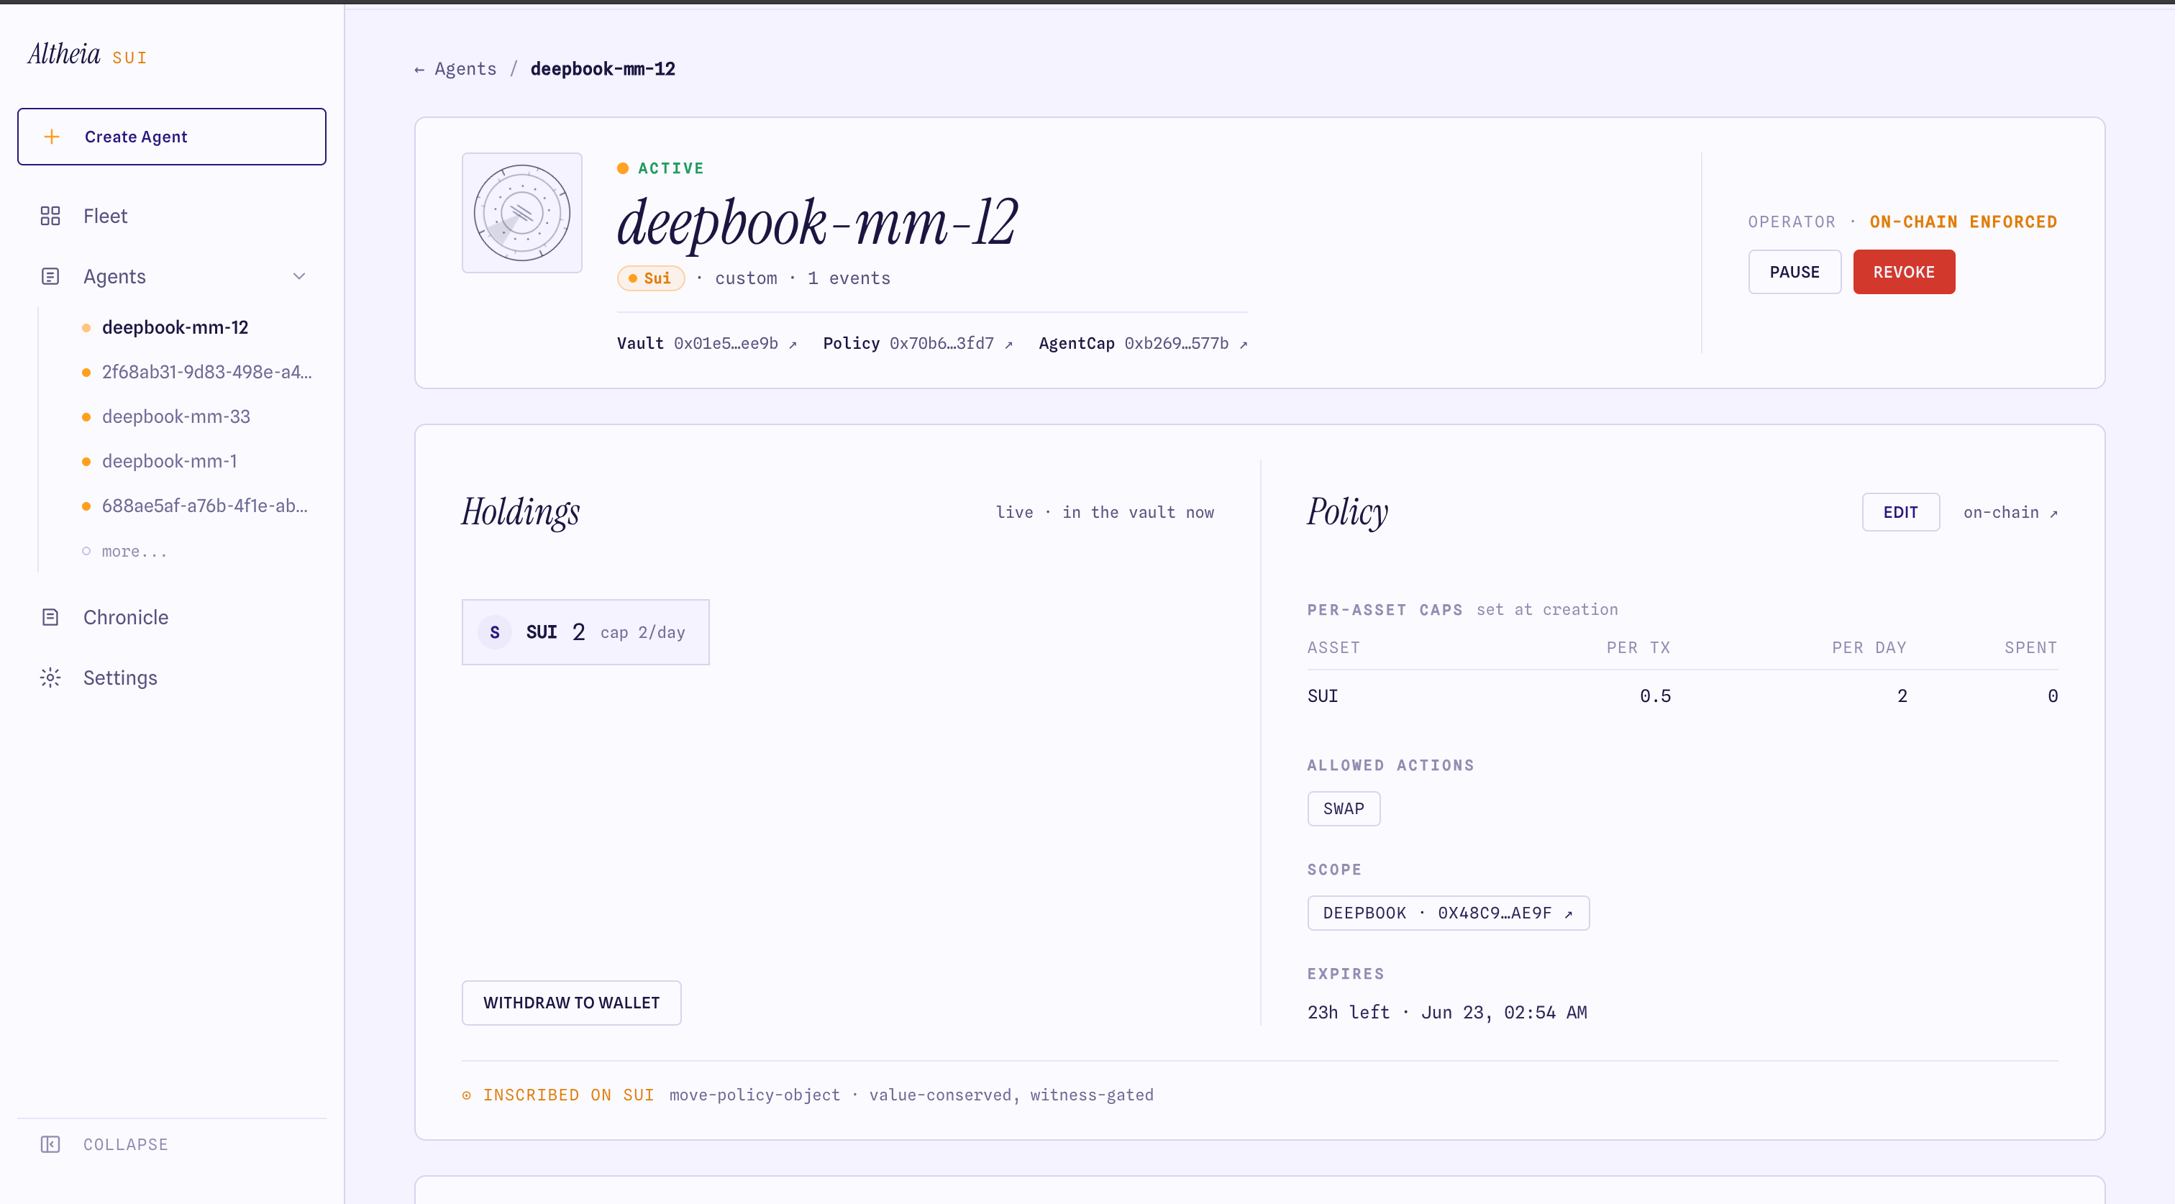Collapse the Agents section chevron
Viewport: 2175px width, 1204px height.
pyautogui.click(x=299, y=277)
